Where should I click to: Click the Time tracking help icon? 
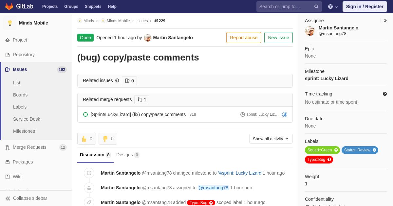point(385,94)
